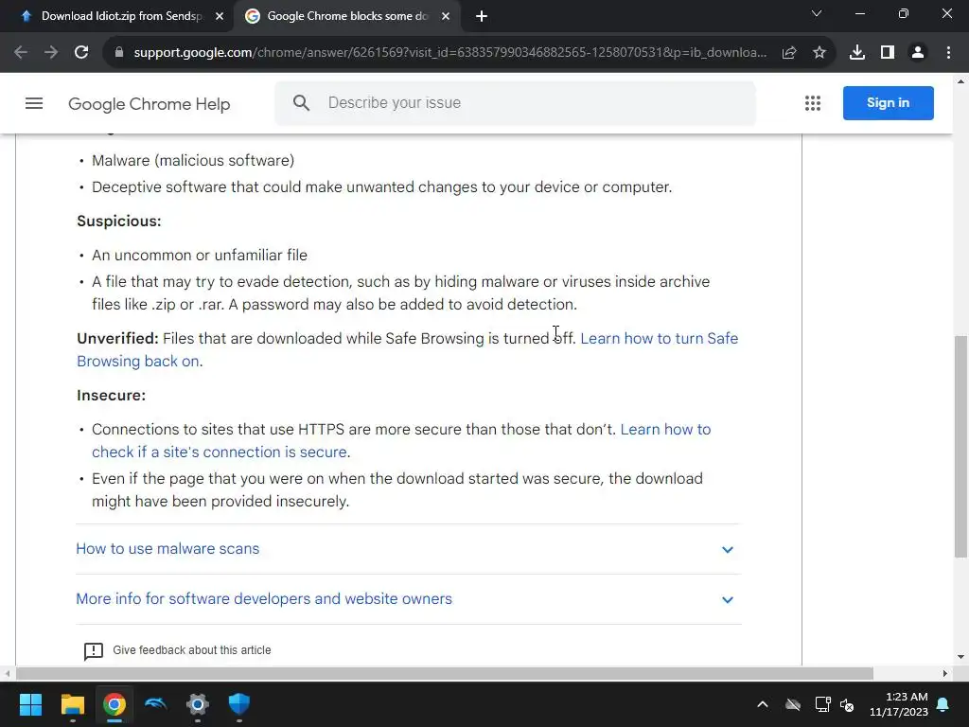Reload the current page
The height and width of the screenshot is (727, 969).
tap(81, 53)
